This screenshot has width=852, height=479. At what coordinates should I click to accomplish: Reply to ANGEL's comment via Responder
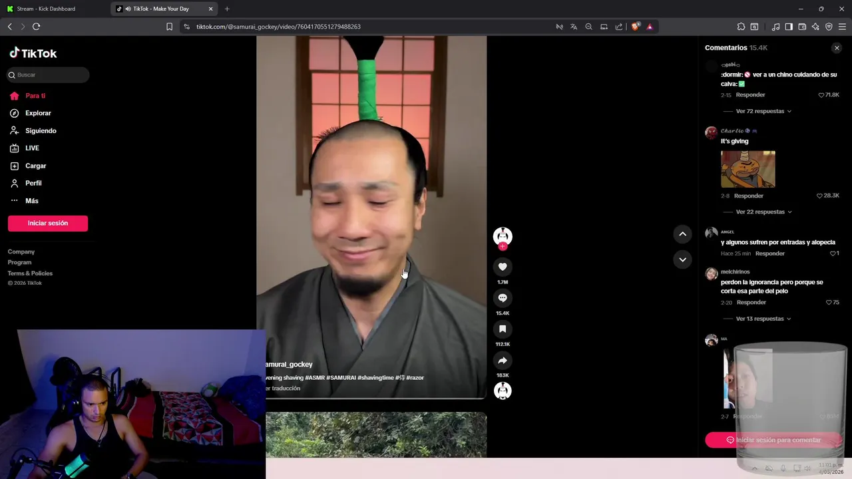[770, 253]
